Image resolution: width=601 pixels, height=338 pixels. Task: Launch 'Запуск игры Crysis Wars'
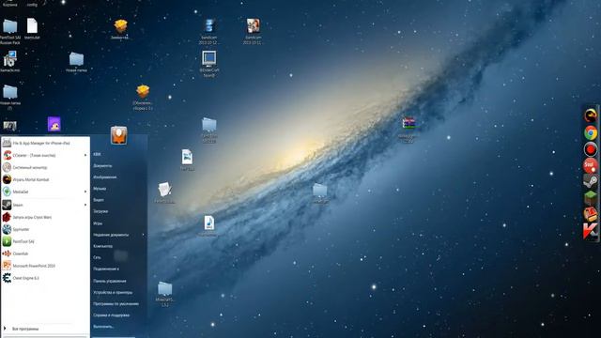45,217
